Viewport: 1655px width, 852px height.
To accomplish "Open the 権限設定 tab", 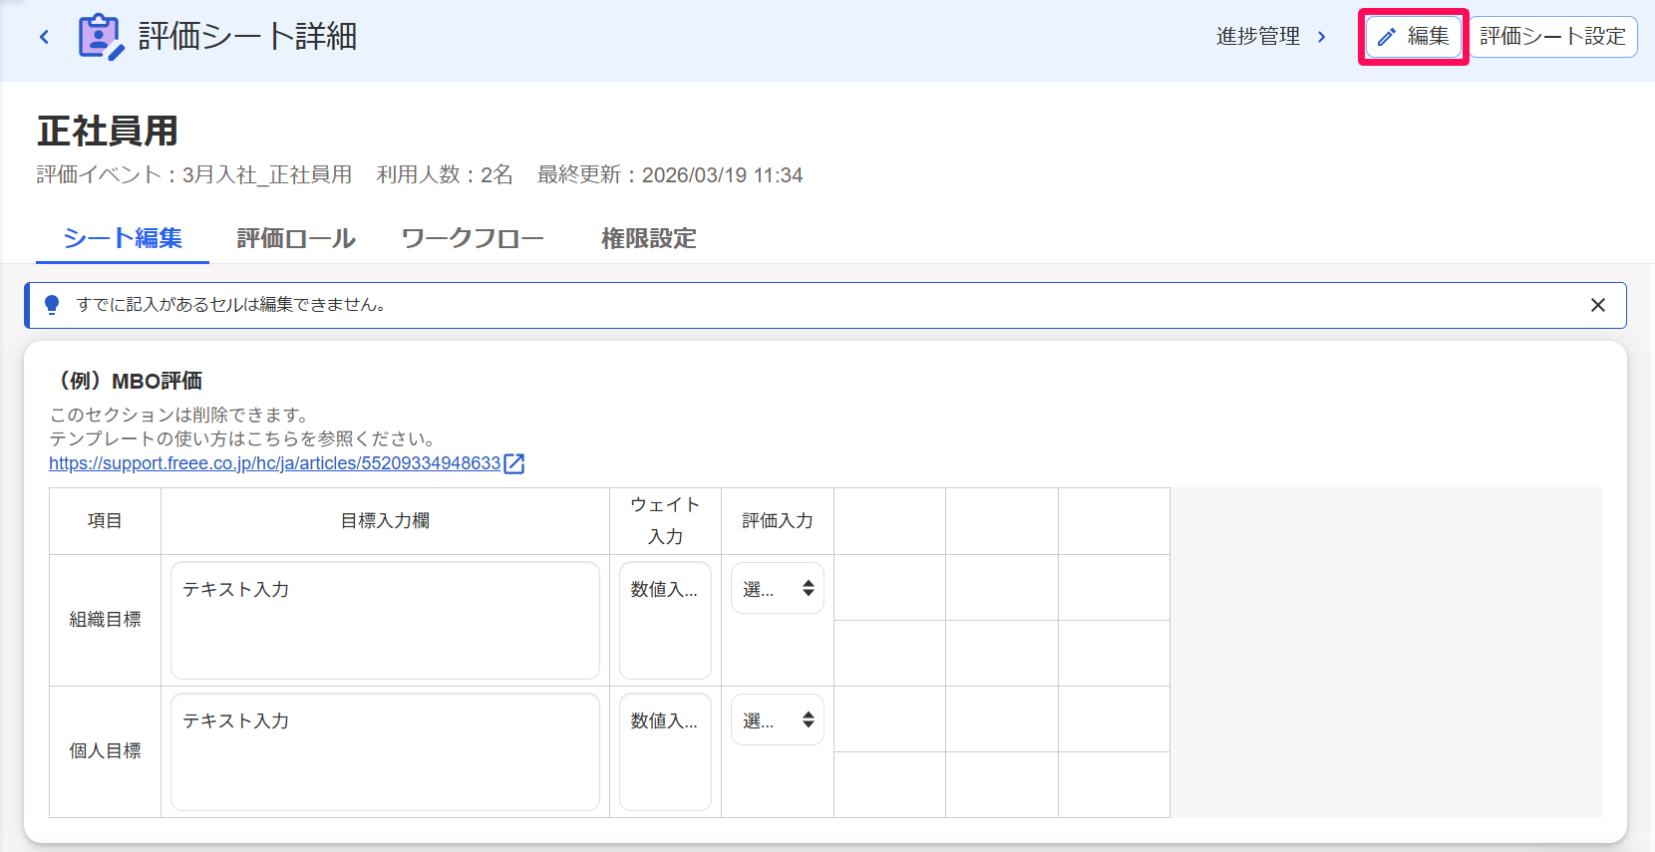I will click(x=649, y=239).
